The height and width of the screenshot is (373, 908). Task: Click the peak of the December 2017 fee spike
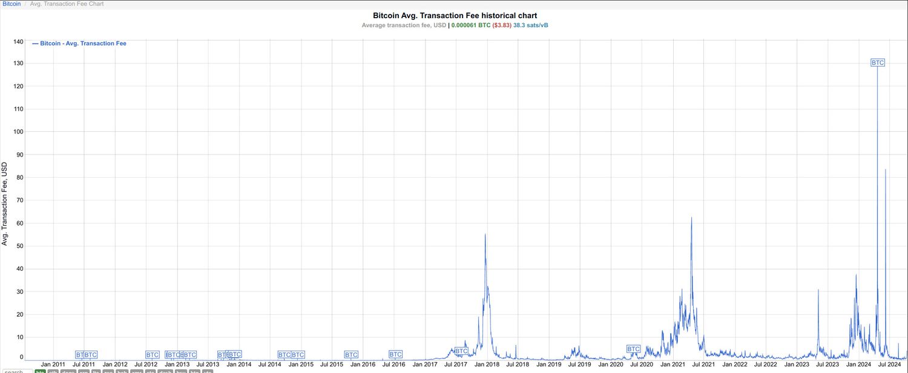tap(485, 235)
